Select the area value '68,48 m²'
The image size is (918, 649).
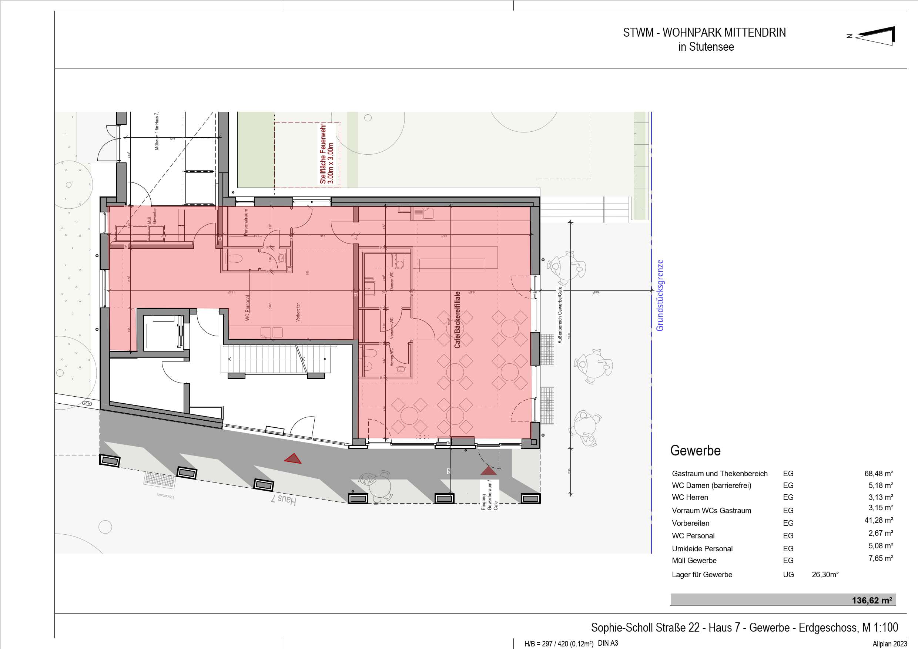coord(878,474)
